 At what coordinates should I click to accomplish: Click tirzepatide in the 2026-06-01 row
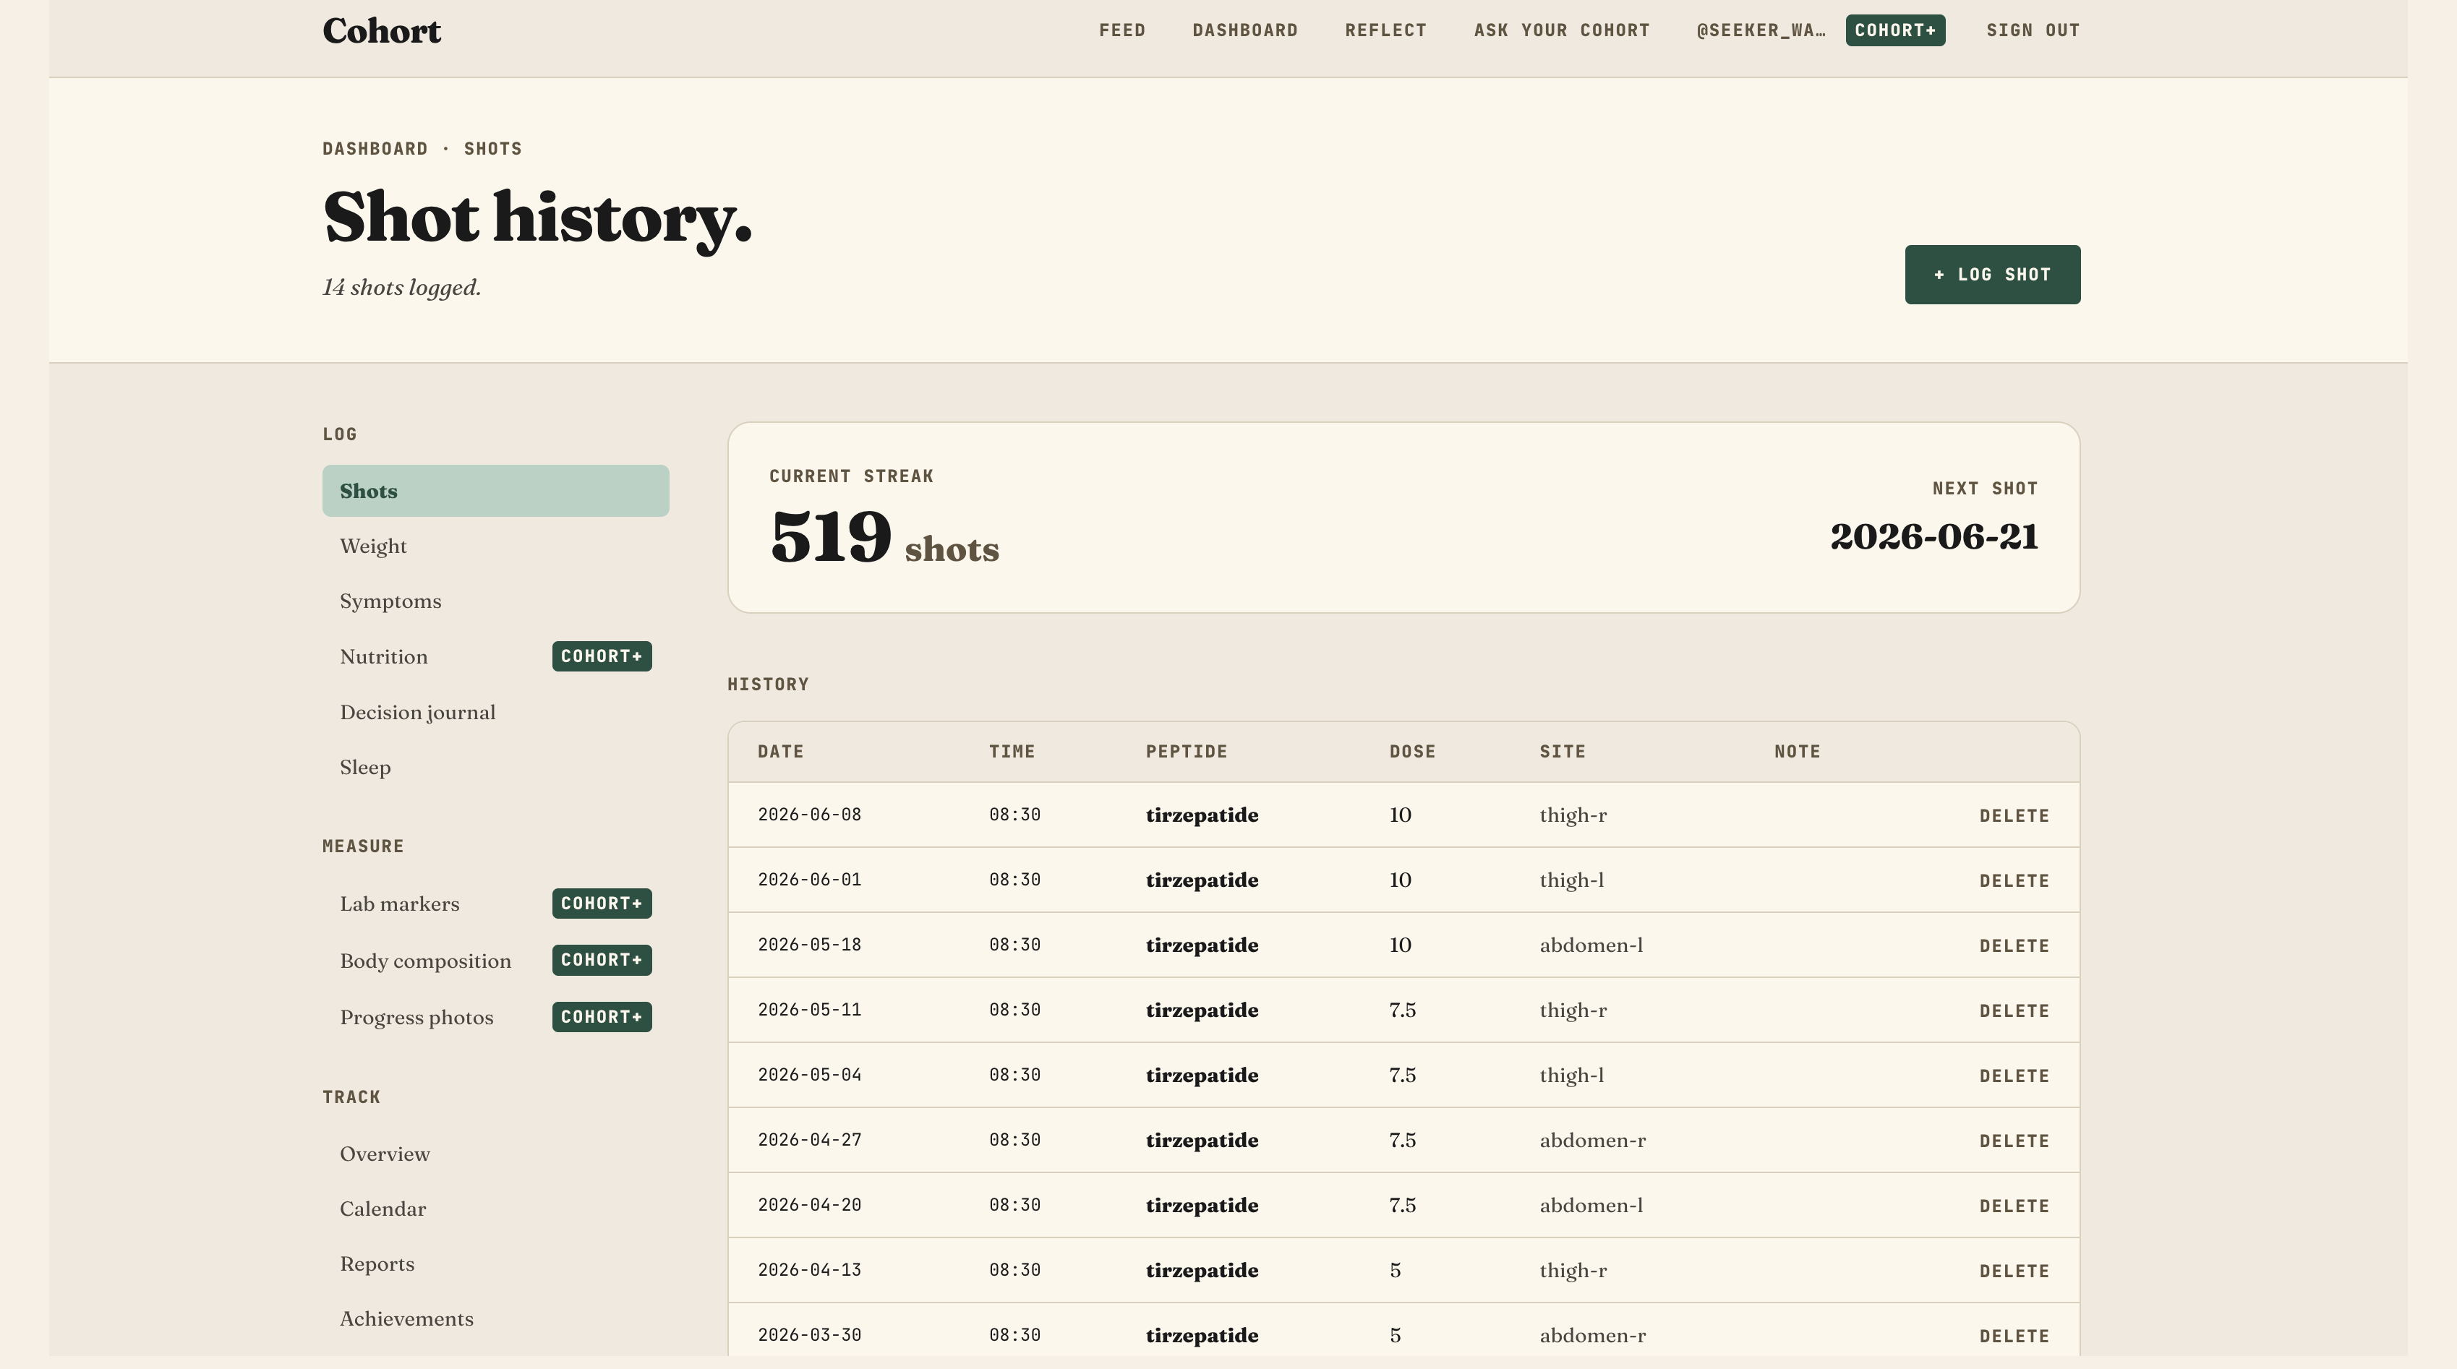coord(1202,880)
